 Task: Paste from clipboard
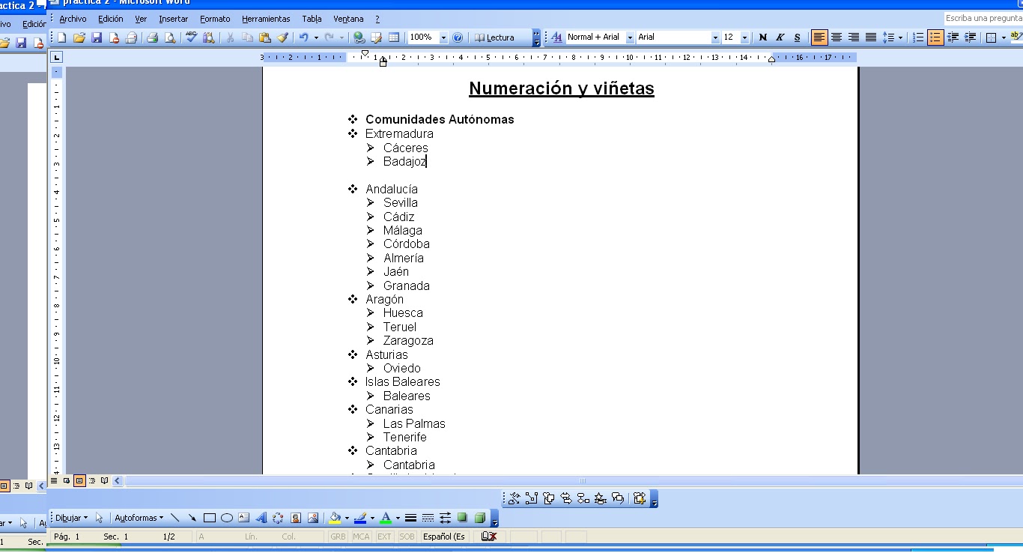click(x=265, y=37)
